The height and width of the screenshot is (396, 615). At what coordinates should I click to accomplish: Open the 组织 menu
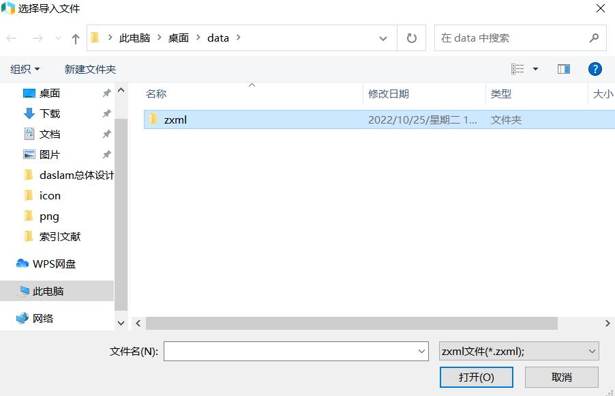pos(25,69)
